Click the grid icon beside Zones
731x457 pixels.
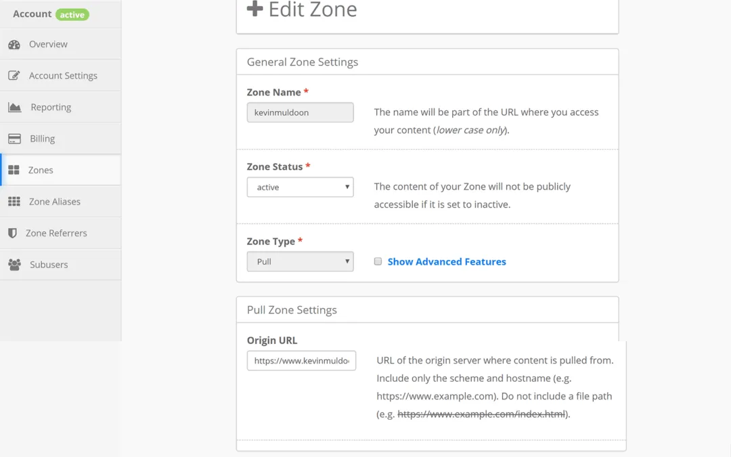tap(15, 169)
